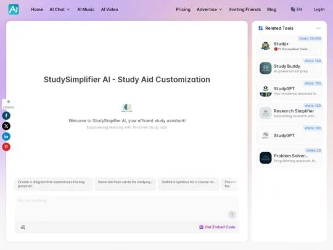Click the shares counter text
Image resolution: width=333 pixels, height=250 pixels.
coord(9,104)
